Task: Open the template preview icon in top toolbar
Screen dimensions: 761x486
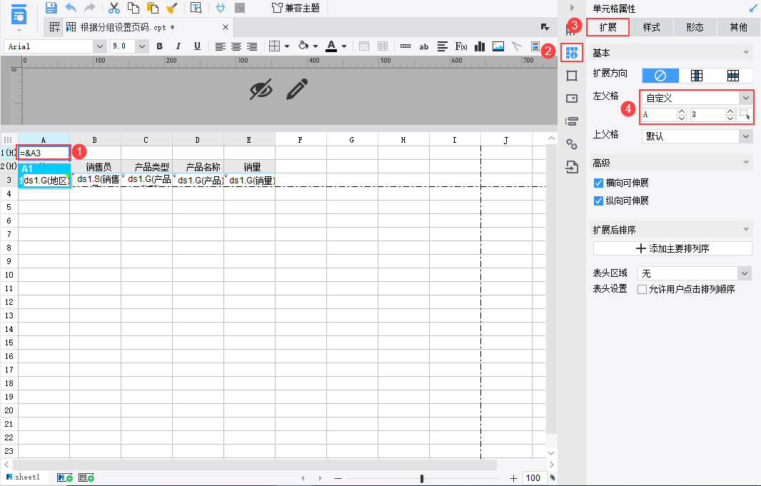Action: tap(196, 8)
